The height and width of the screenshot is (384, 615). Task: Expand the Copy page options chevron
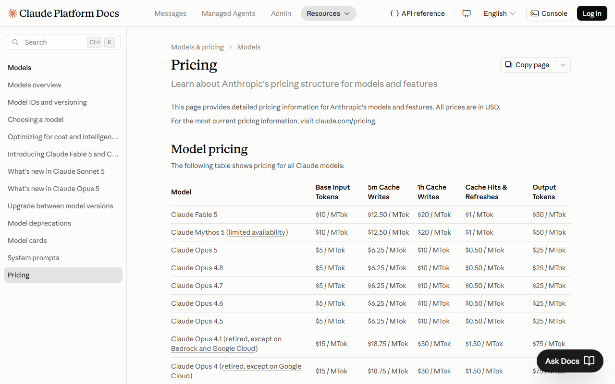click(563, 65)
